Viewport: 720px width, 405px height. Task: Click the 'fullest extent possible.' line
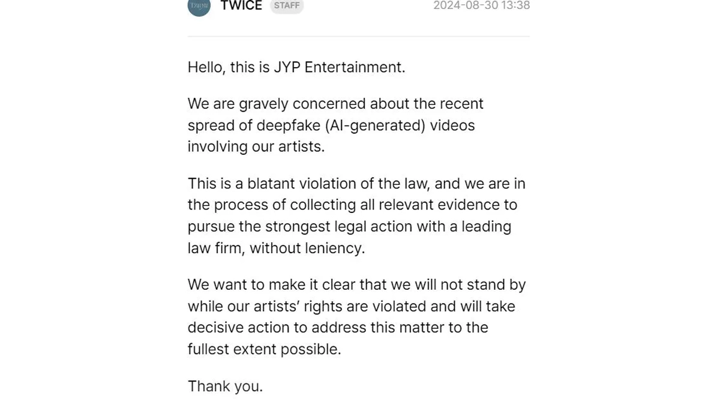click(264, 349)
